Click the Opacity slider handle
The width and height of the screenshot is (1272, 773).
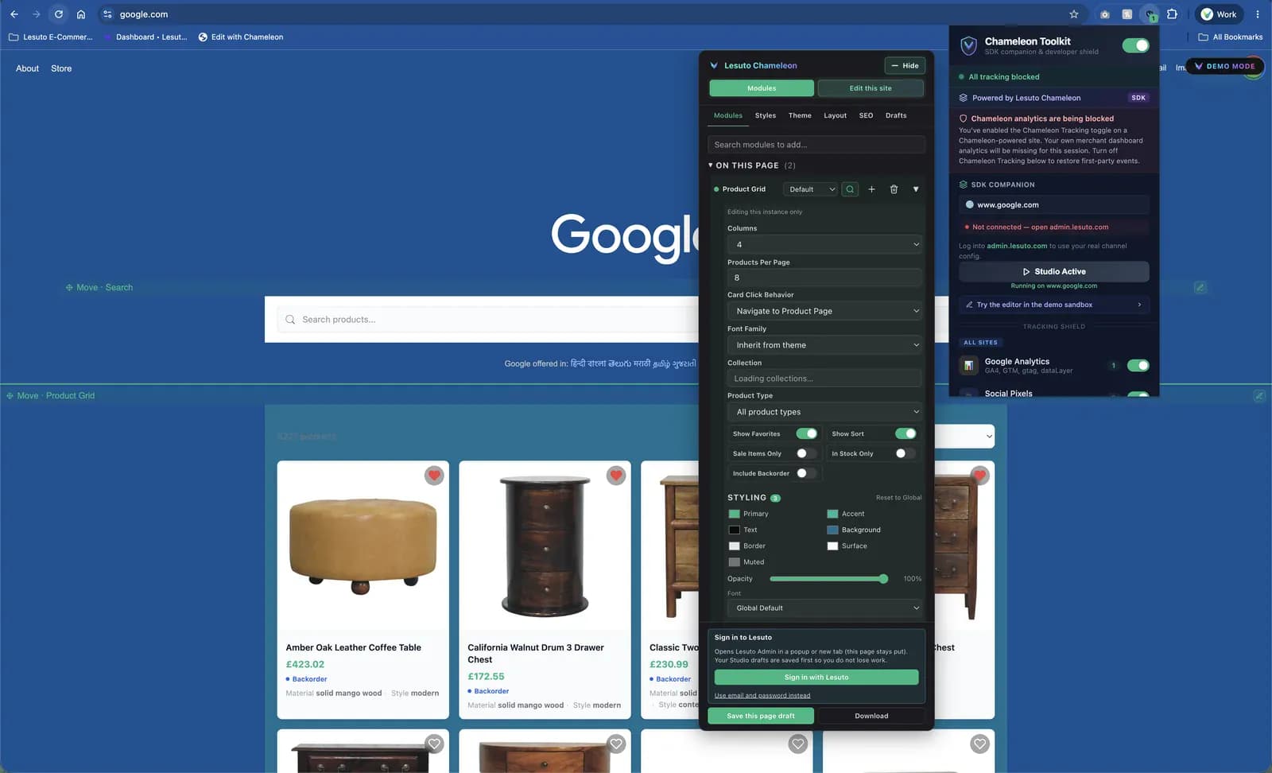click(883, 579)
